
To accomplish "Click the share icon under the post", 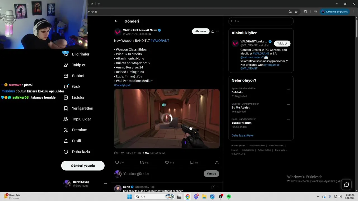I will (x=217, y=162).
